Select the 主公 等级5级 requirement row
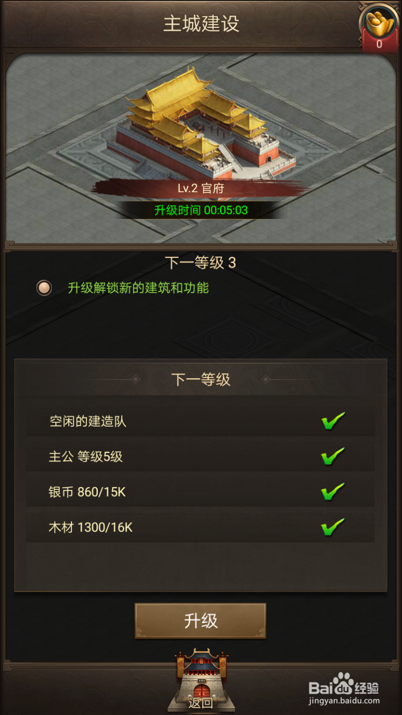Image resolution: width=402 pixels, height=715 pixels. coord(200,456)
